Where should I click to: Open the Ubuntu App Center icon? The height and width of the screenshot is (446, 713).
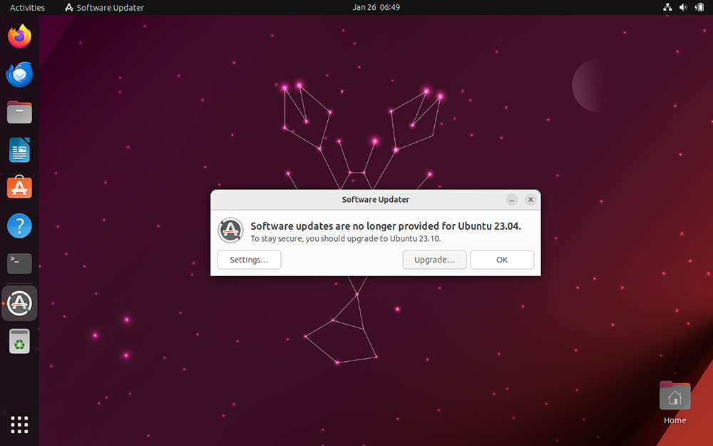pos(19,188)
